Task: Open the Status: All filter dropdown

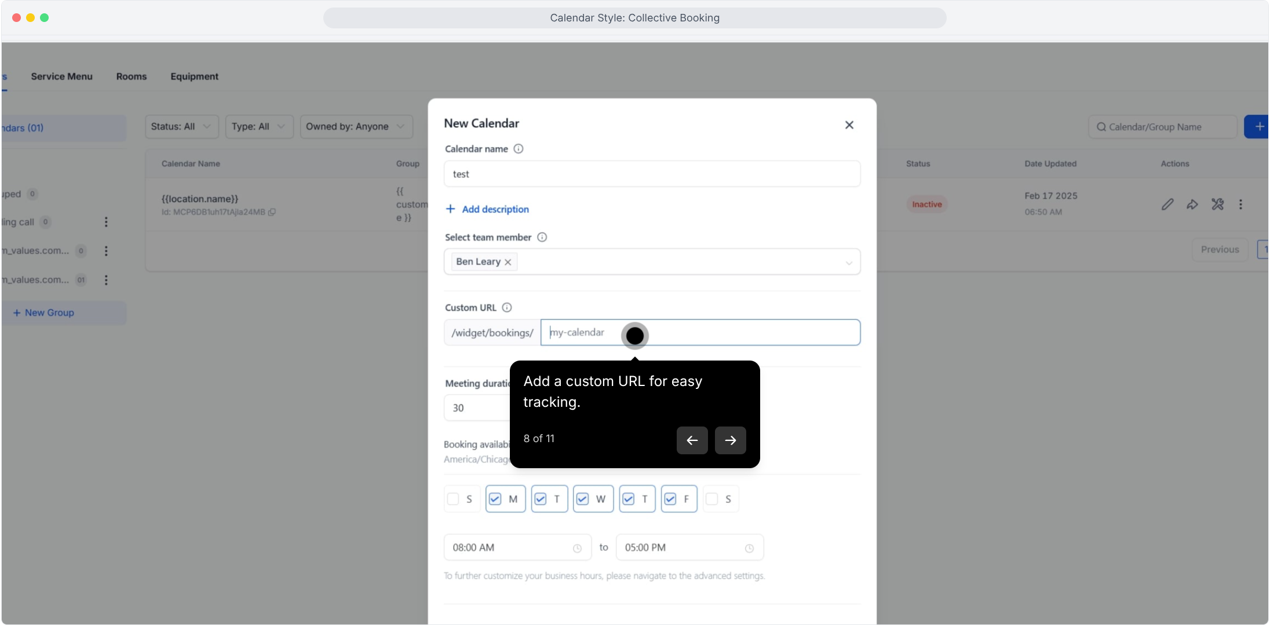Action: click(x=181, y=127)
